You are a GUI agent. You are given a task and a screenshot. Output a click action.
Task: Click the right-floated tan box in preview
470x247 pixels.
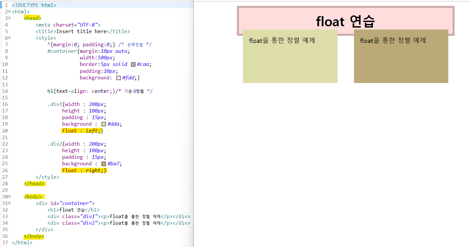coord(401,56)
